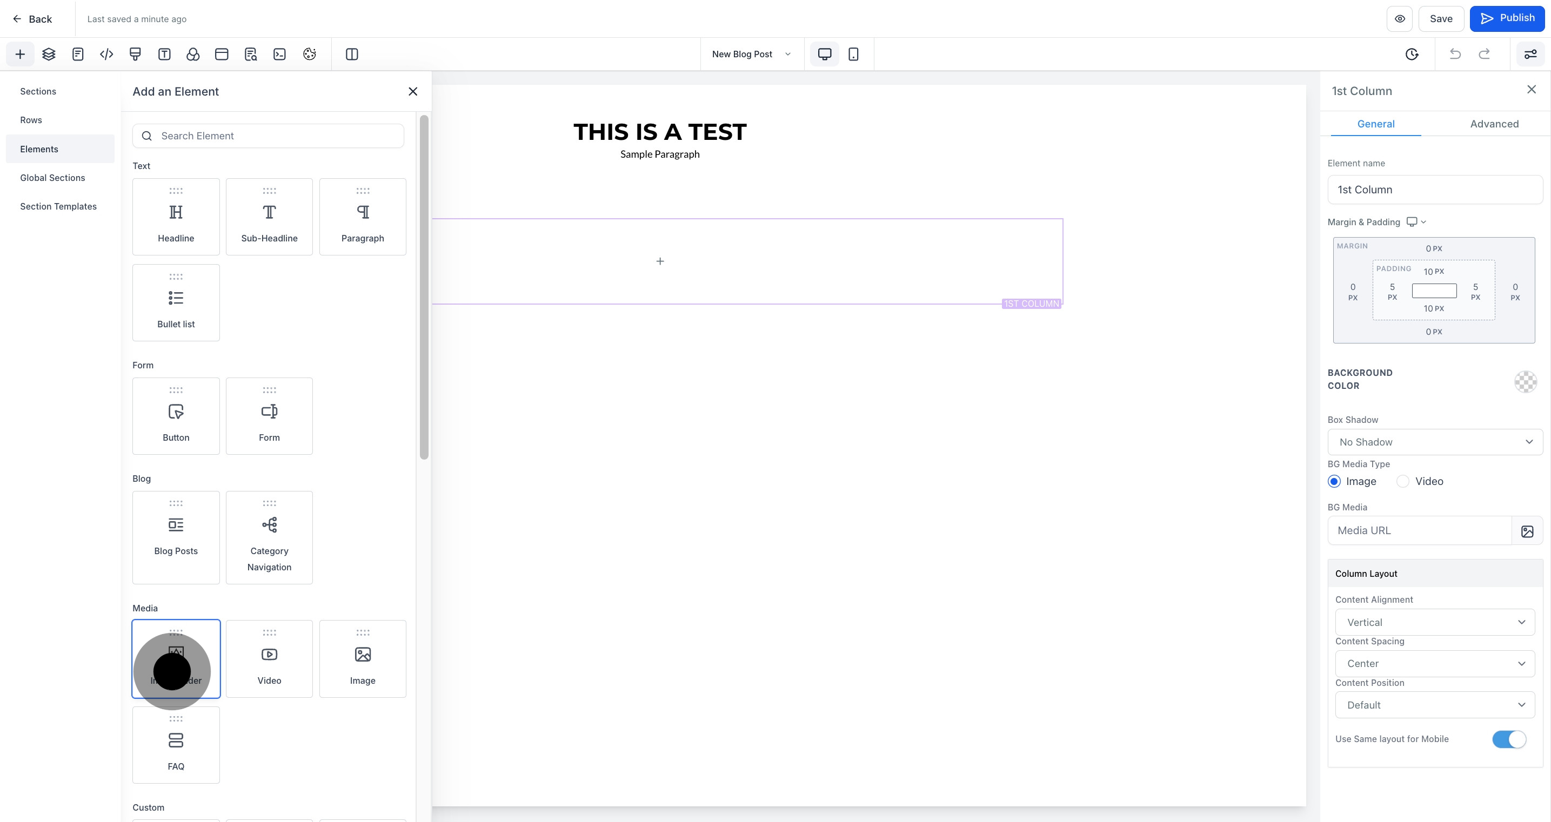This screenshot has height=822, width=1551.
Task: Toggle Use Same layout for Mobile
Action: pos(1509,739)
